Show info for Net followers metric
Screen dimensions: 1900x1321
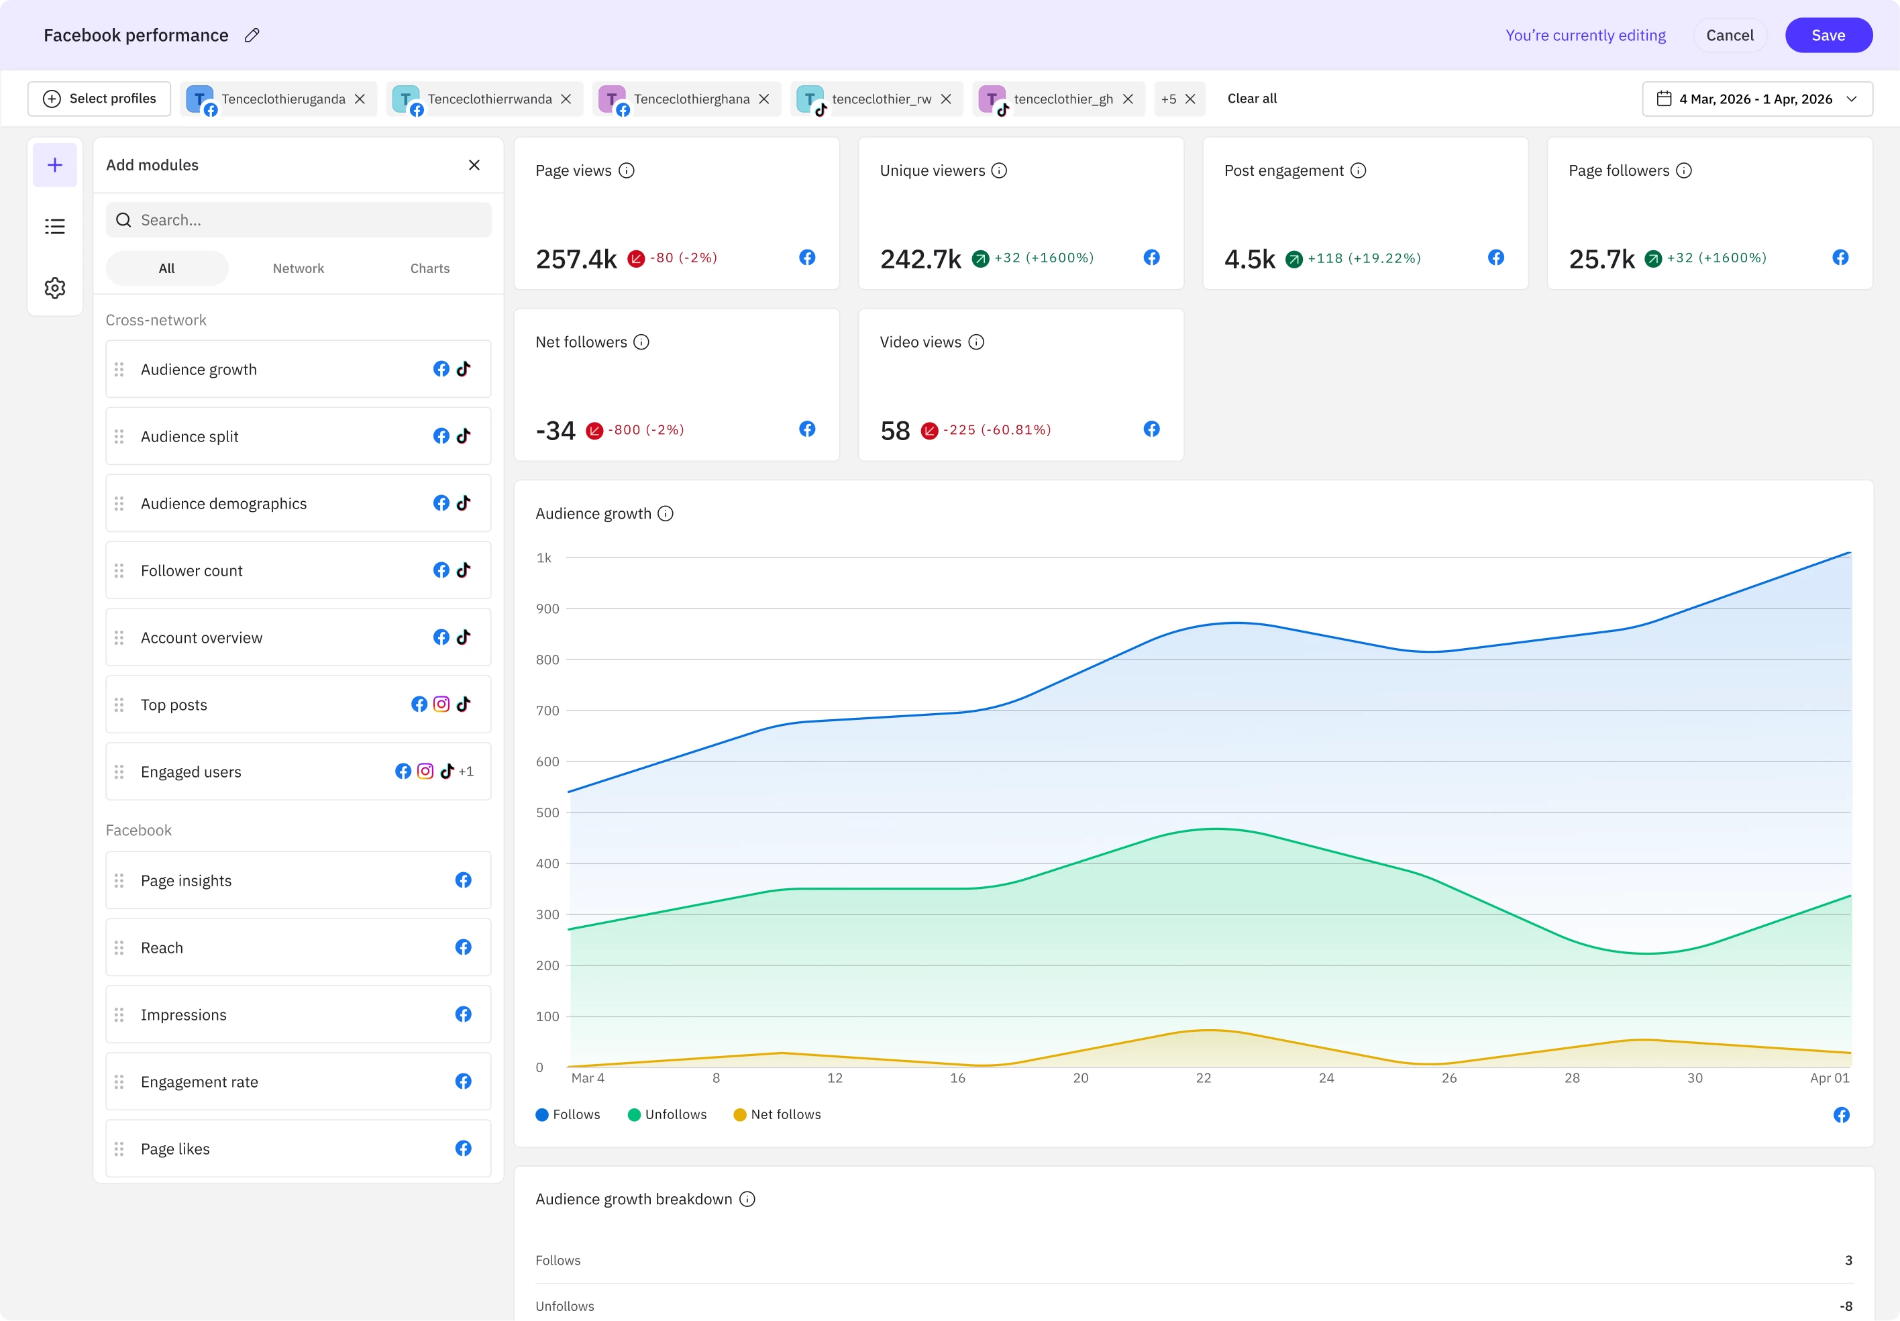pyautogui.click(x=641, y=342)
